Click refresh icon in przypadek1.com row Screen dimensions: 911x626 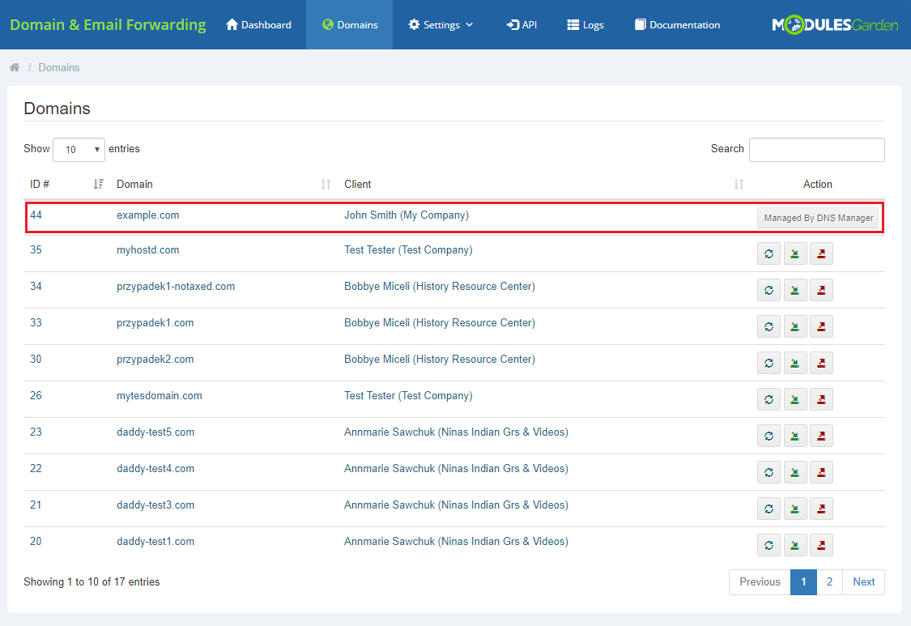pyautogui.click(x=768, y=326)
